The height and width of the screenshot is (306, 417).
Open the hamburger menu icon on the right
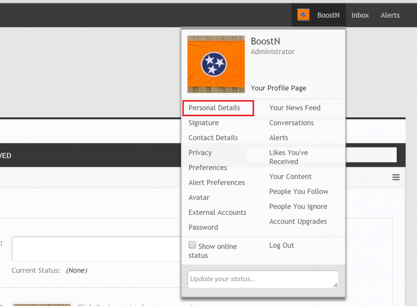396,177
